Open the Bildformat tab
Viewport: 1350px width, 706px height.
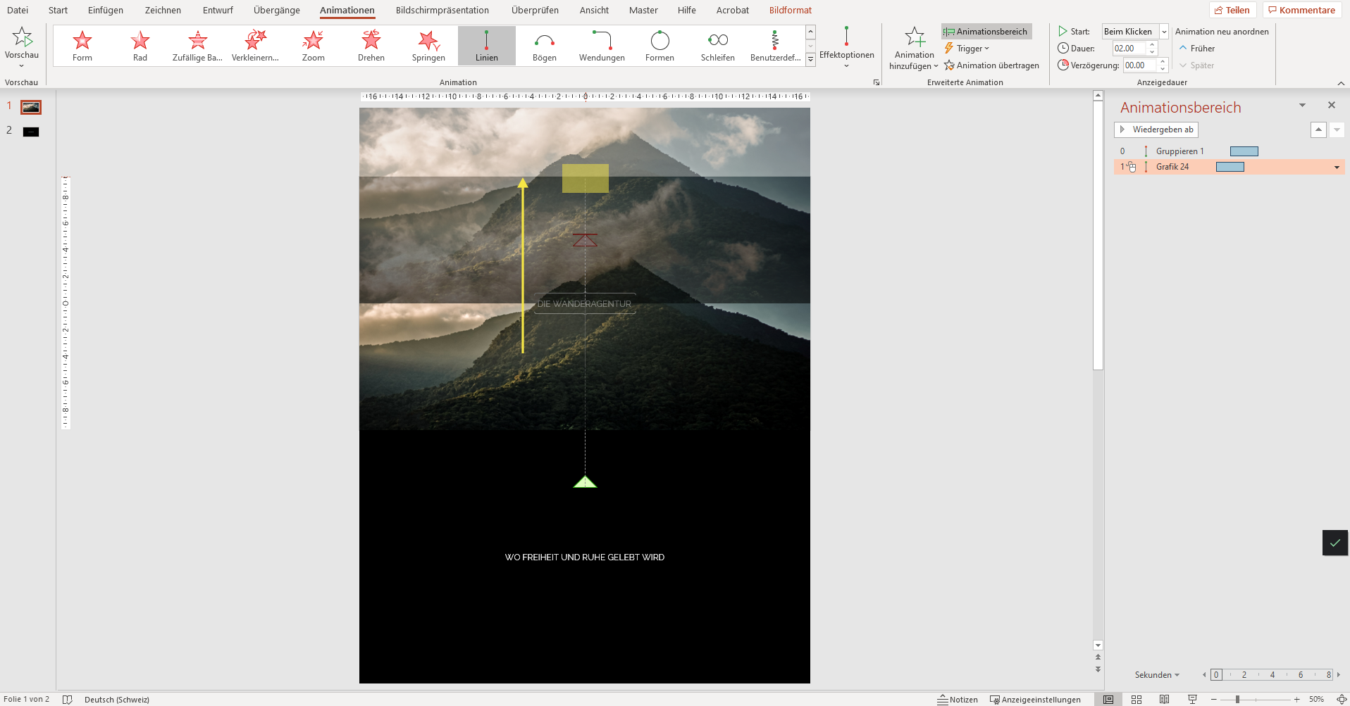(790, 10)
